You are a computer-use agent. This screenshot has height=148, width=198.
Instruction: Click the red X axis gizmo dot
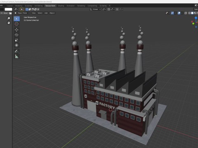tap(192, 21)
